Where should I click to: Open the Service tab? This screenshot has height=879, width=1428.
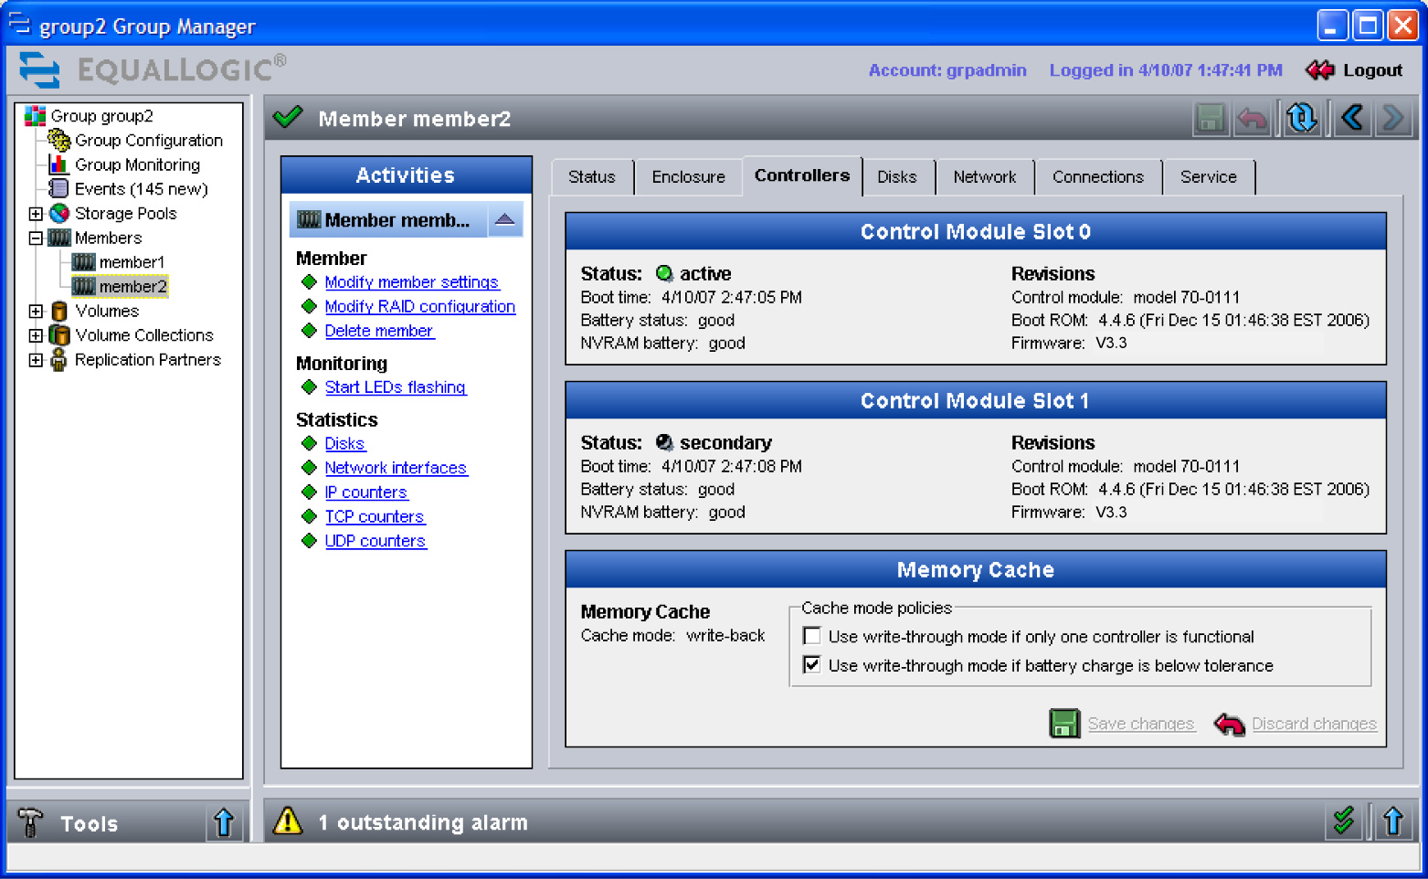pyautogui.click(x=1209, y=177)
